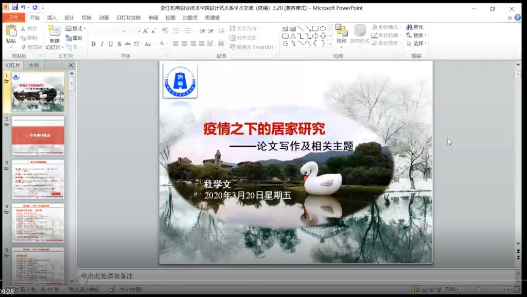Switch to Slide Sorter view in status bar
Image resolution: width=527 pixels, height=297 pixels.
[425, 289]
